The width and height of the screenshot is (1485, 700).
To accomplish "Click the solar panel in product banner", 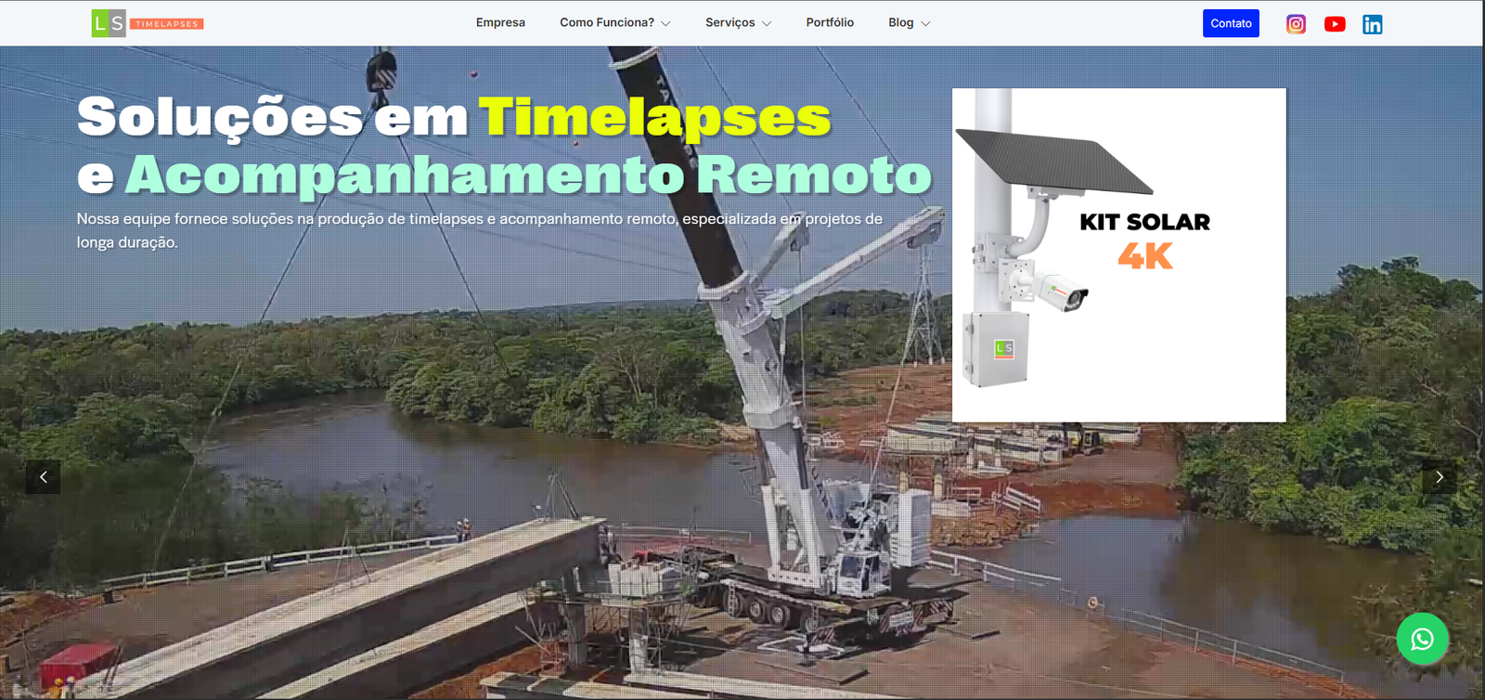I will (x=1053, y=161).
